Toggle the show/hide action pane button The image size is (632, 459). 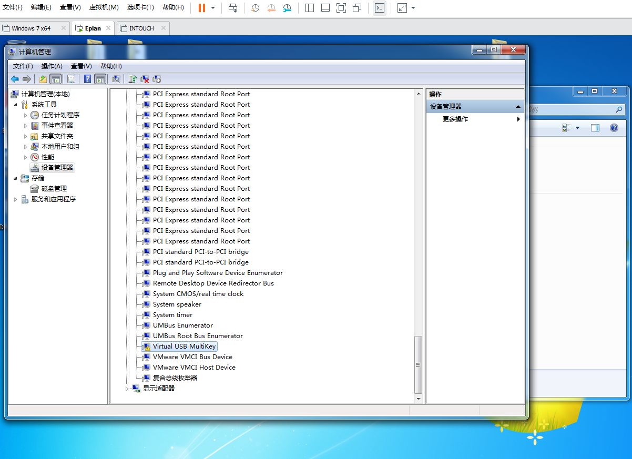point(100,79)
